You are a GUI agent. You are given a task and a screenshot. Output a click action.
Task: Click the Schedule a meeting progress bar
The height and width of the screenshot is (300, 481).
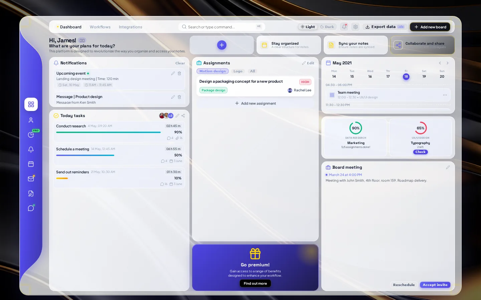(85, 155)
